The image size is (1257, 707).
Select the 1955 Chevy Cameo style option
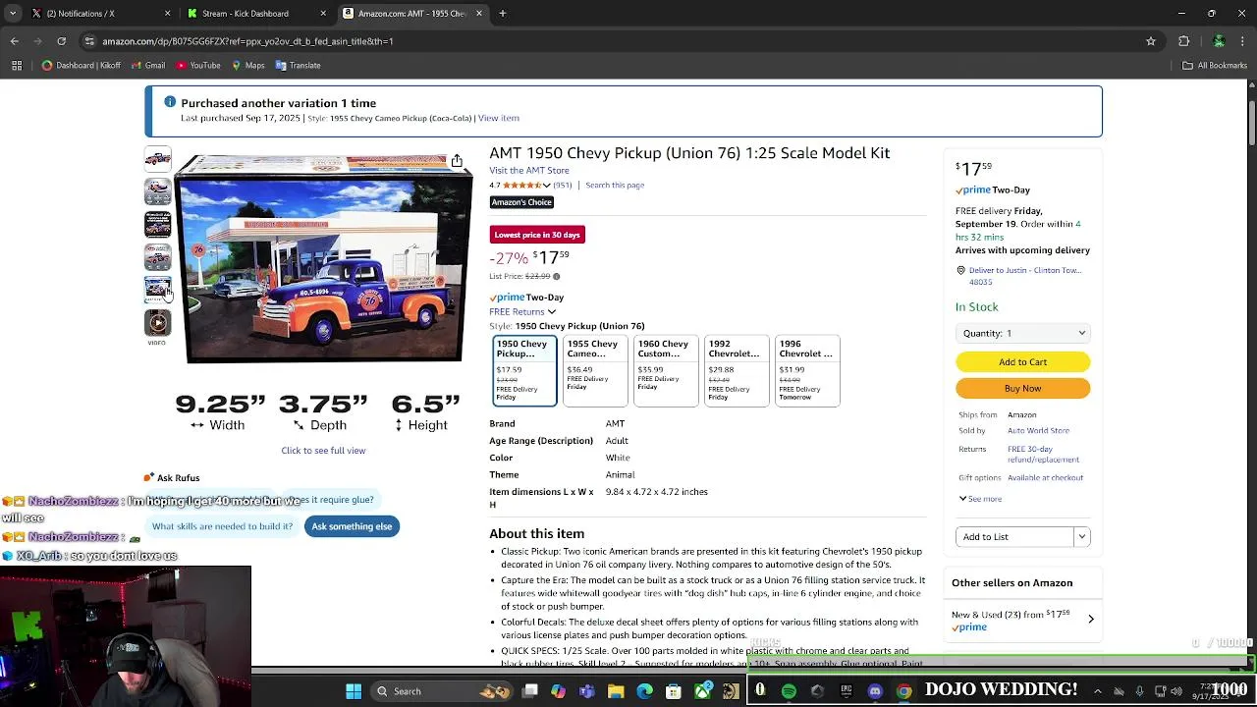pyautogui.click(x=595, y=370)
